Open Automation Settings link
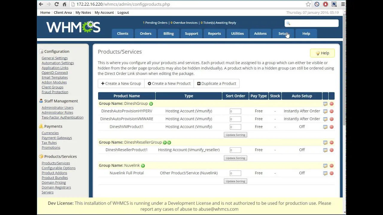The width and height of the screenshot is (383, 215). pyautogui.click(x=58, y=63)
